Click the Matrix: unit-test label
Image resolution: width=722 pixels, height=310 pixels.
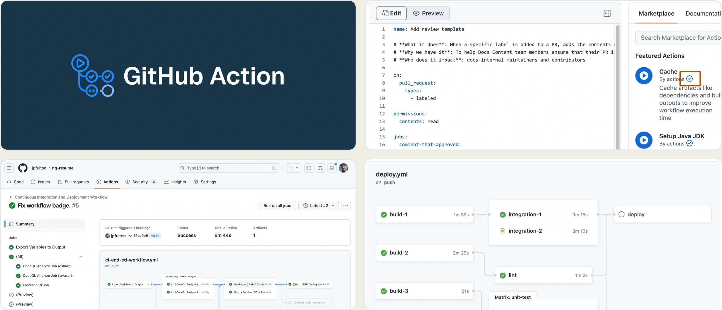pyautogui.click(x=513, y=297)
